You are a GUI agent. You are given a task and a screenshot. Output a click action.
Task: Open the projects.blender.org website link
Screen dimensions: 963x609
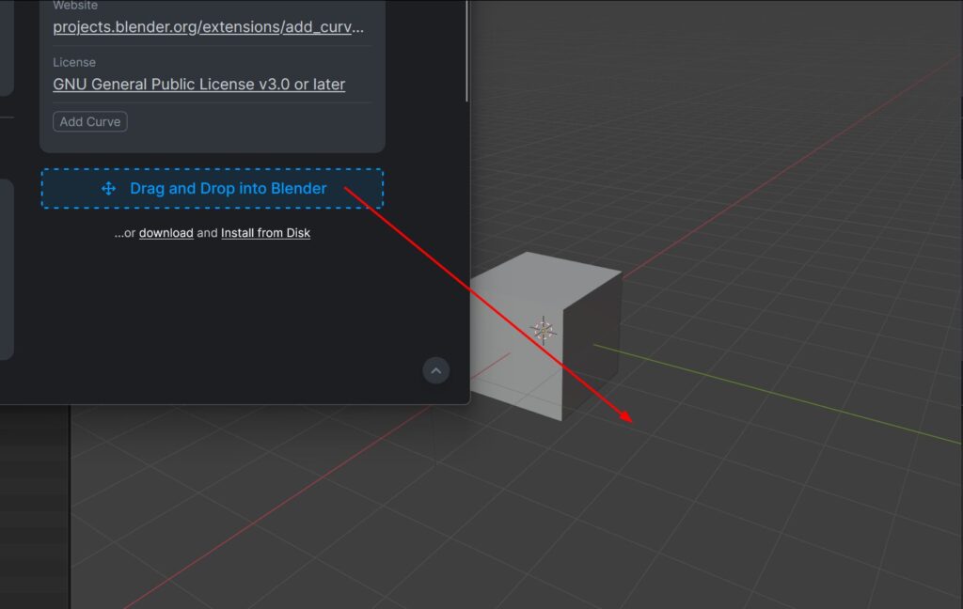208,26
